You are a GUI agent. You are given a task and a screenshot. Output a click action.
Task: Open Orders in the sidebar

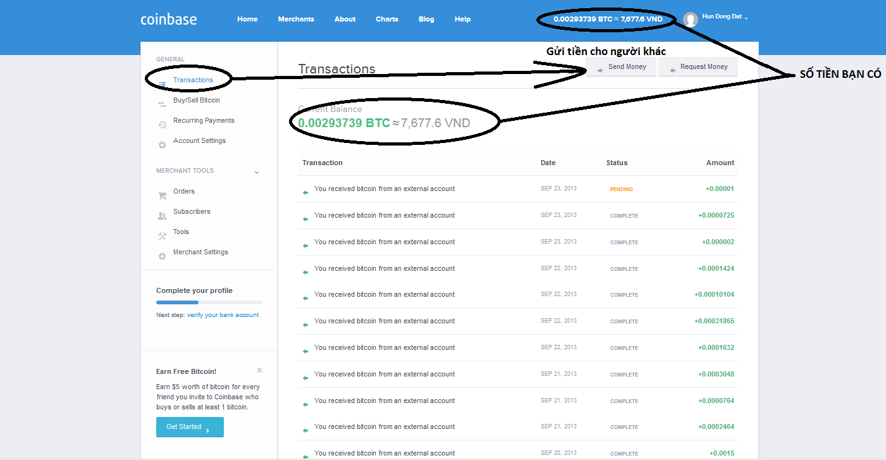point(184,191)
